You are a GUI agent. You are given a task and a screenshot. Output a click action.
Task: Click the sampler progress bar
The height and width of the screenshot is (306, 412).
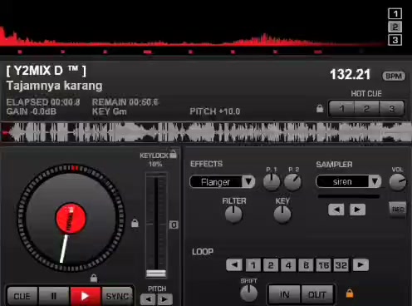(x=349, y=196)
